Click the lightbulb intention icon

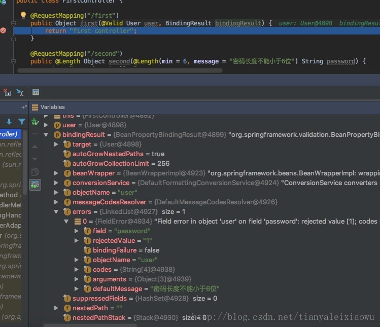(x=23, y=15)
